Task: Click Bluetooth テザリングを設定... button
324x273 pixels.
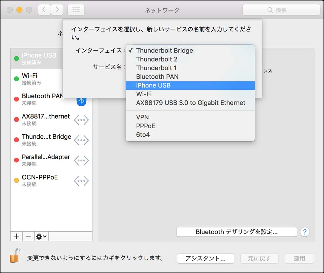Action: point(237,232)
